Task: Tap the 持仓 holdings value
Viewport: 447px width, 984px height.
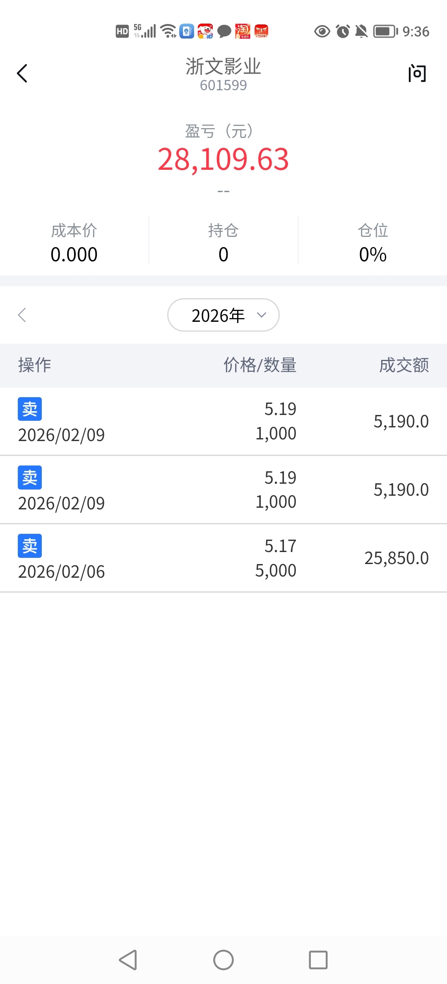Action: 223,254
